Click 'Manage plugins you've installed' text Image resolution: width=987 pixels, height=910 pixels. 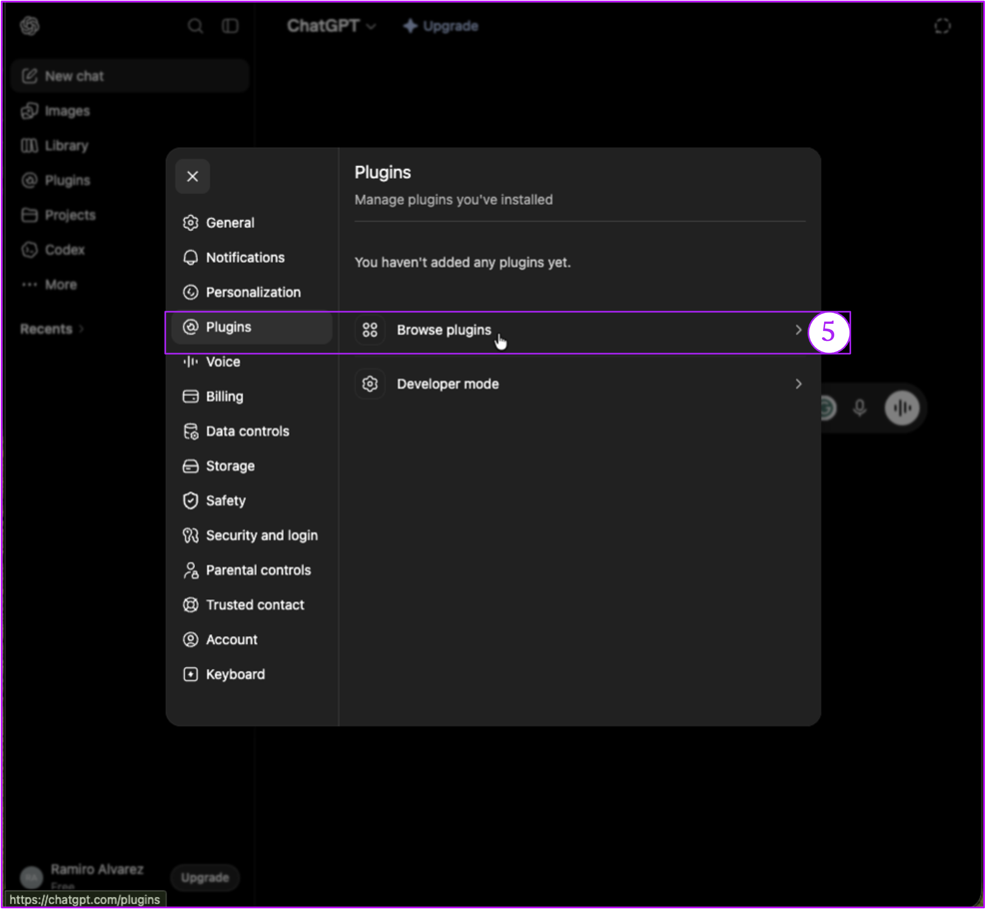pyautogui.click(x=454, y=200)
